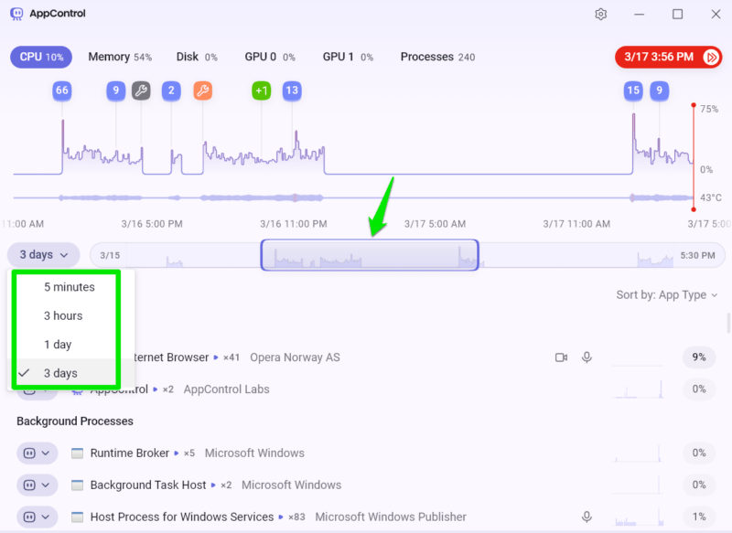Click the green +1 event badge
The height and width of the screenshot is (533, 732).
tap(261, 91)
